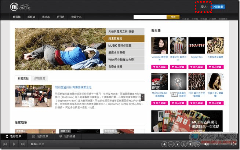The height and width of the screenshot is (150, 240).
Task: Select banner item 音樂會推薦
Action: tap(125, 67)
